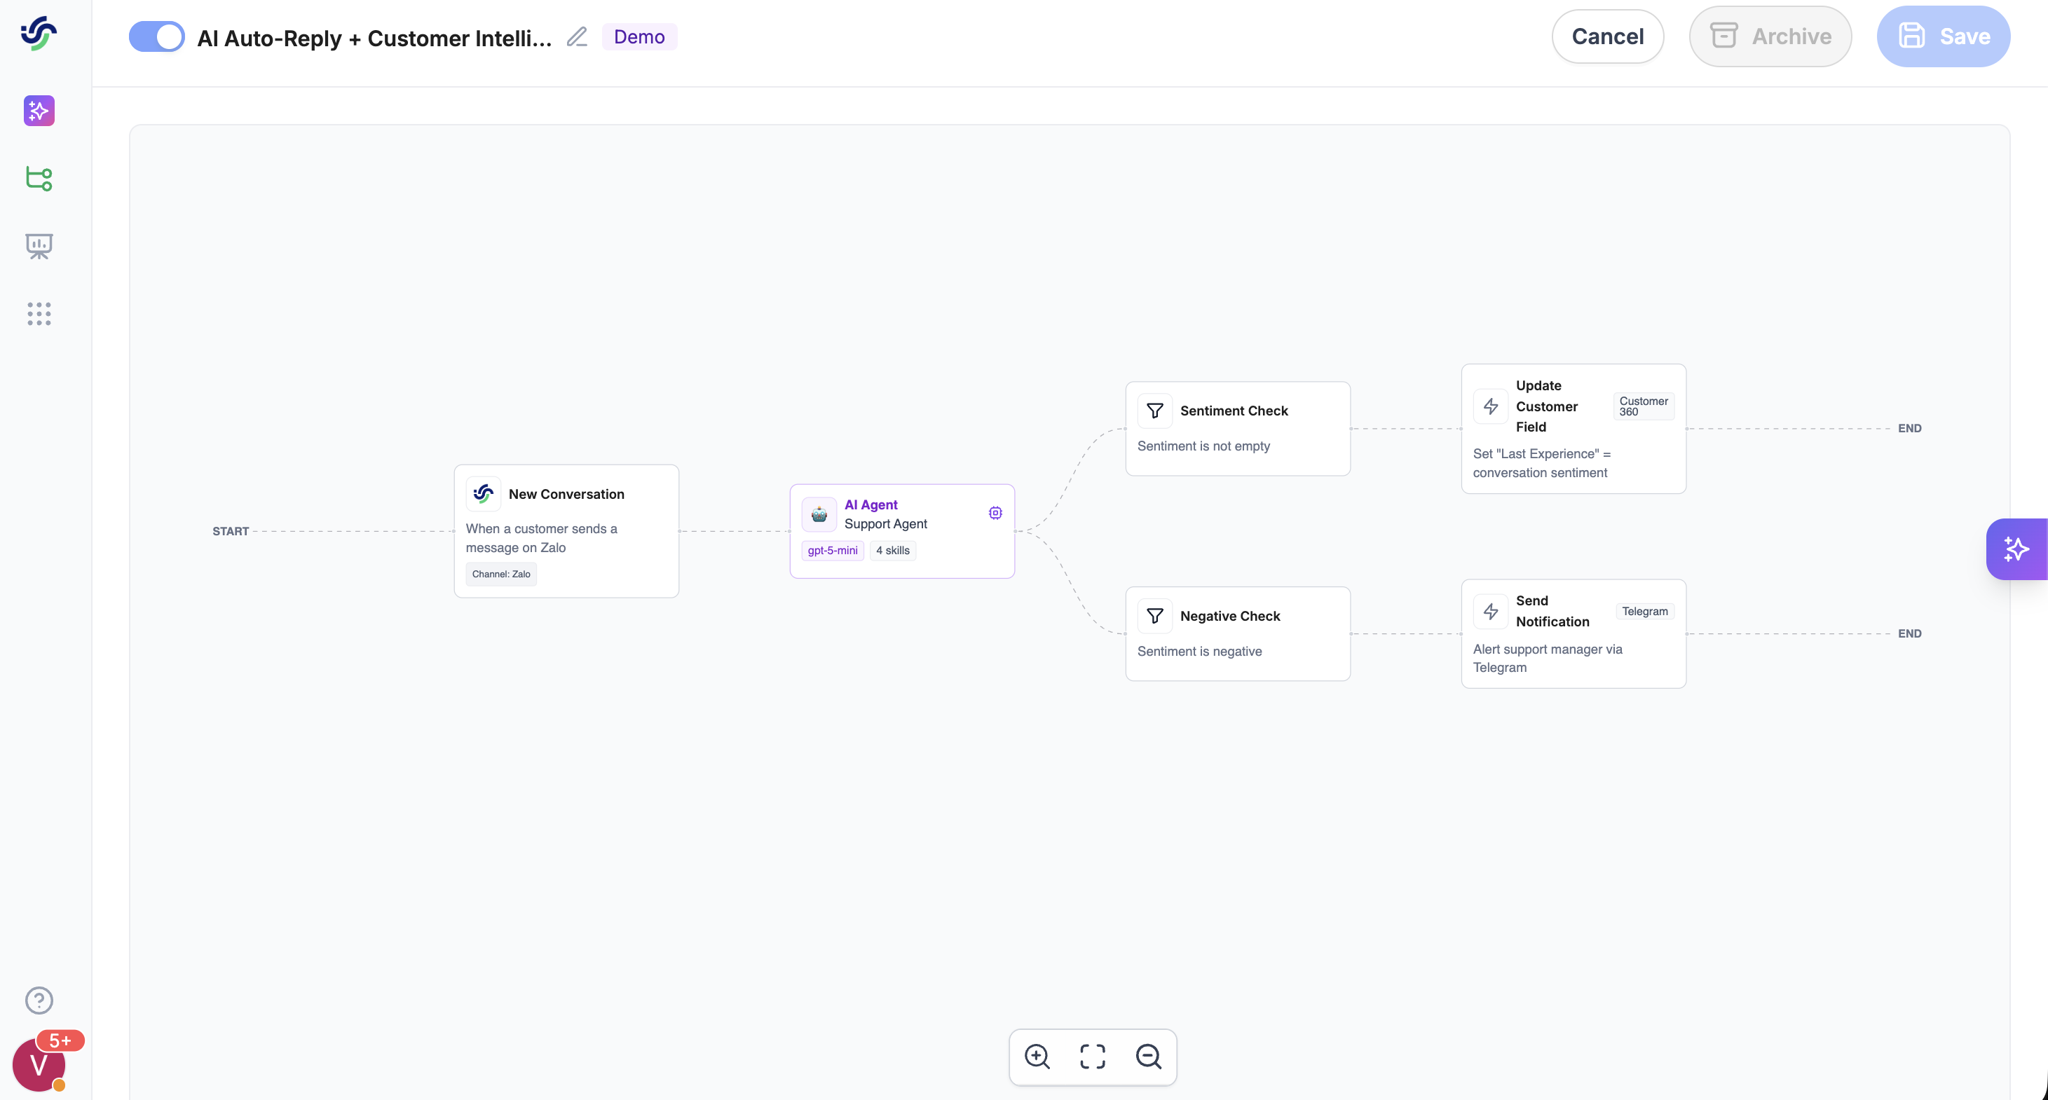Viewport: 2048px width, 1100px height.
Task: Click the Demo tag
Action: 639,36
